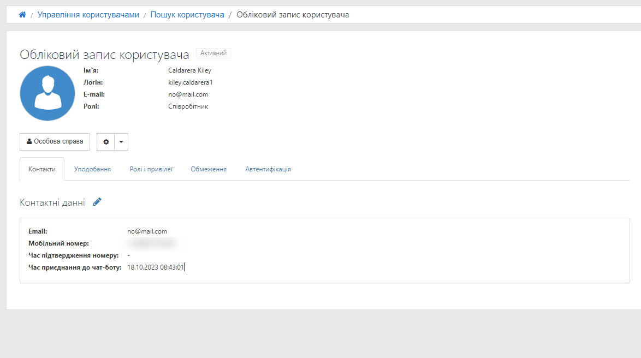Click the gear settings button
The height and width of the screenshot is (358, 641).
coord(106,142)
